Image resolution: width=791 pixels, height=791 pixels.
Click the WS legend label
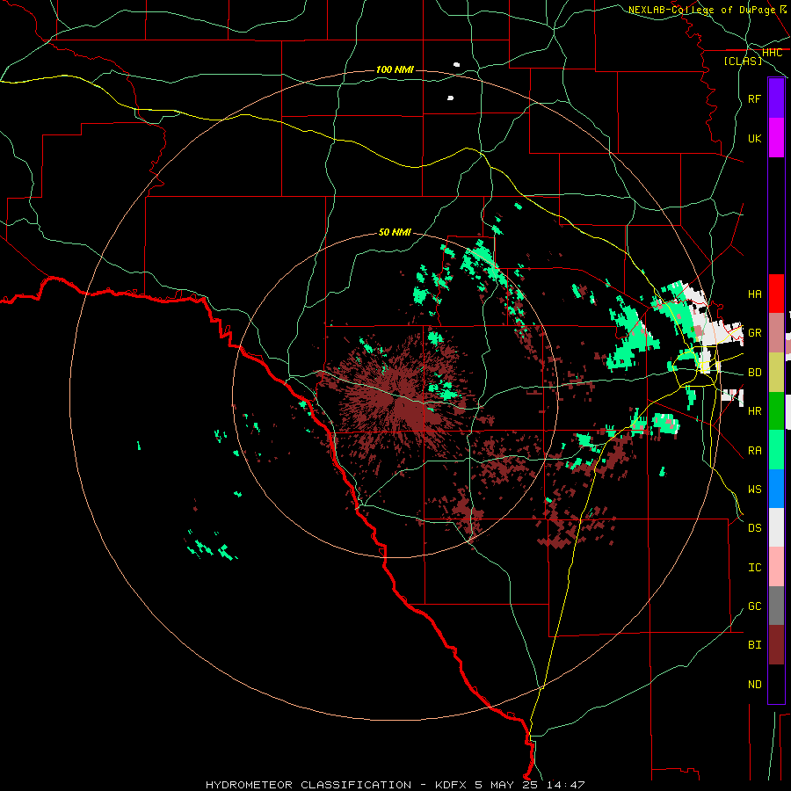tap(754, 489)
